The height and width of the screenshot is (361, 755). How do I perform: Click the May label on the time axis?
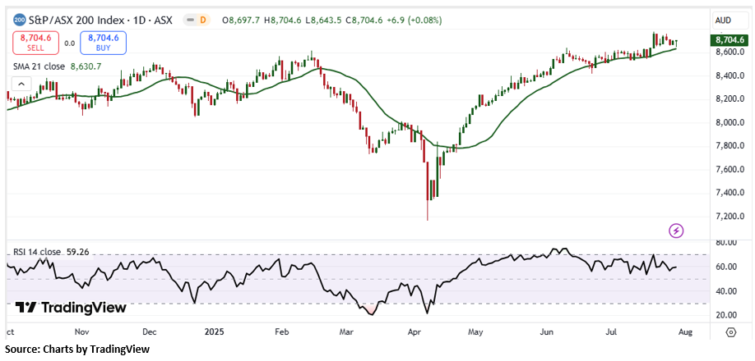point(475,331)
